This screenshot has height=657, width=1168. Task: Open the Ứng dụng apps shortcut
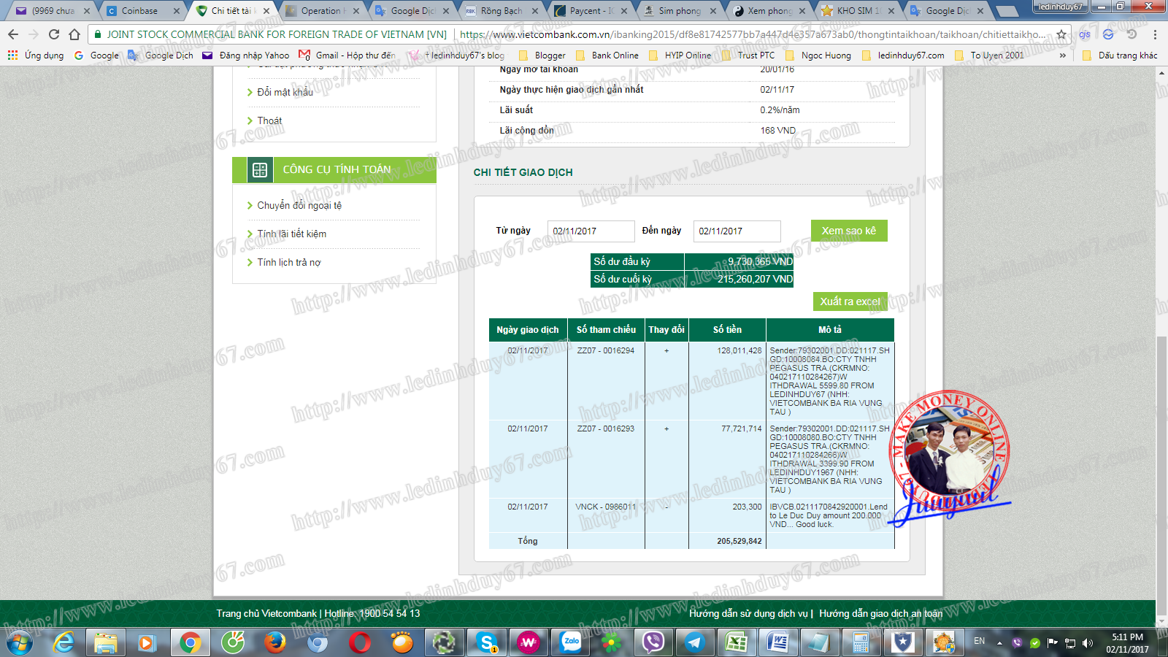(36, 55)
